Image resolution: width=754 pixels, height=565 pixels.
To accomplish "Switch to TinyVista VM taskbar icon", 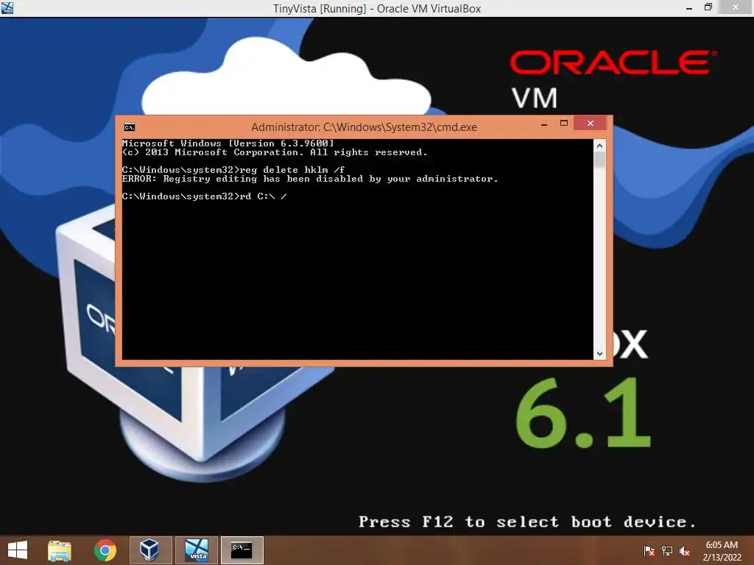I will point(197,550).
